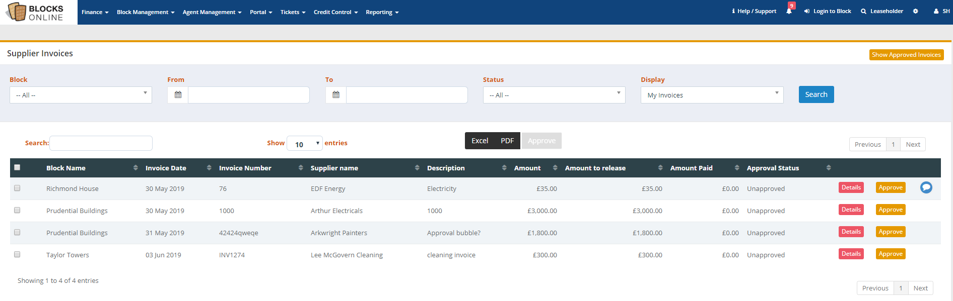Screen dimensions: 953x301
Task: Check the Arkwright Painters invoice row
Action: pos(17,232)
